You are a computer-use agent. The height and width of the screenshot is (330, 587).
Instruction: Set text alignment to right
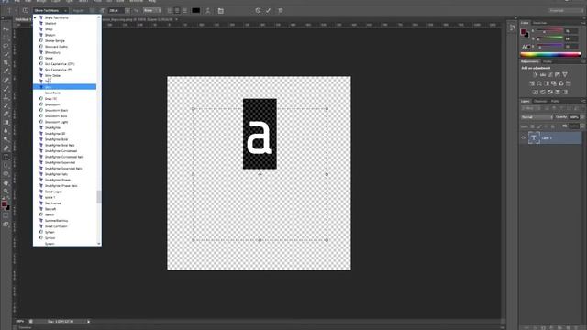(184, 11)
